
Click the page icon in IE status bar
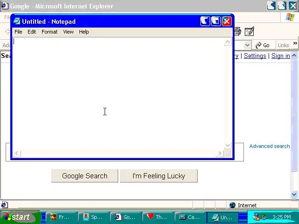tap(4, 205)
